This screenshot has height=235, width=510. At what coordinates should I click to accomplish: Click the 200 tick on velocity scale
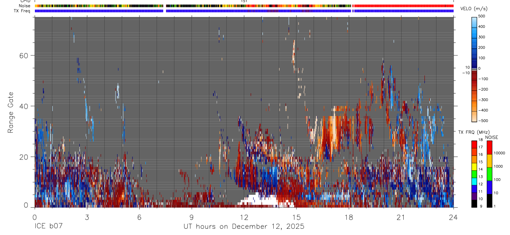(x=482, y=48)
